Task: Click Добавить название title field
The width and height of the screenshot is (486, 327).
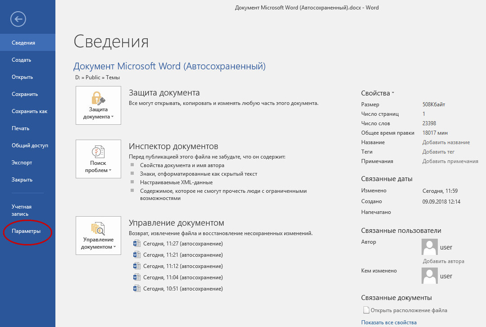Action: [x=446, y=142]
